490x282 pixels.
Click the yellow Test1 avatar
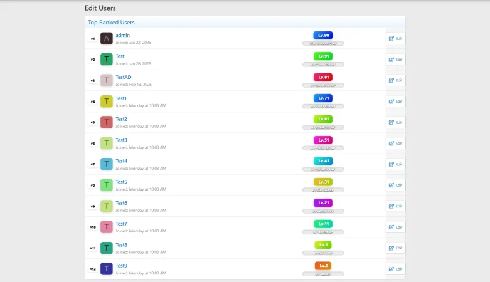coord(107,102)
